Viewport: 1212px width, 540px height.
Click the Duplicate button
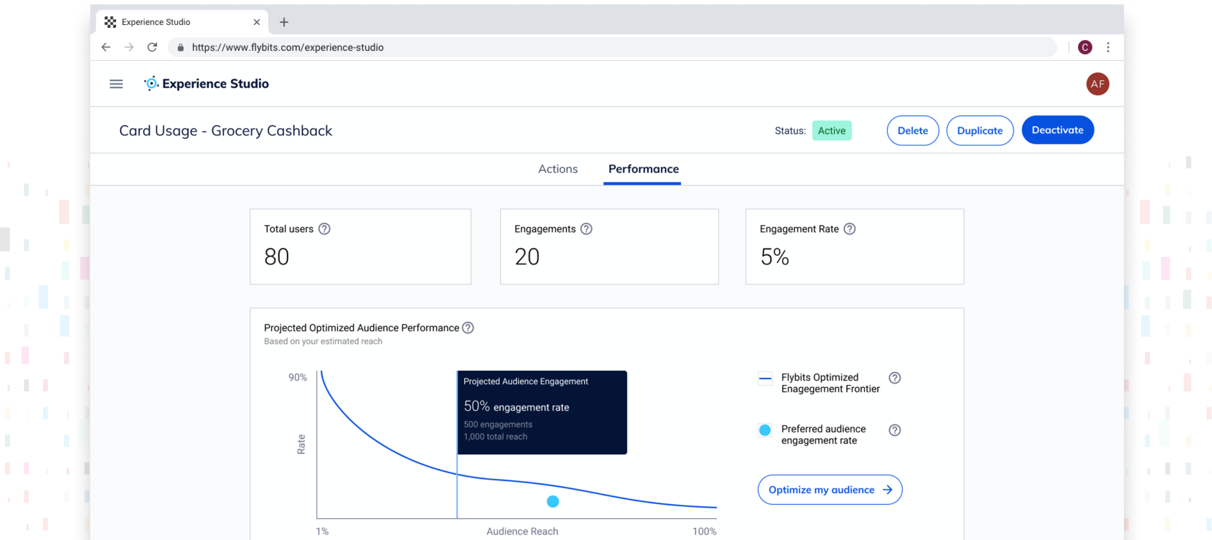tap(980, 131)
